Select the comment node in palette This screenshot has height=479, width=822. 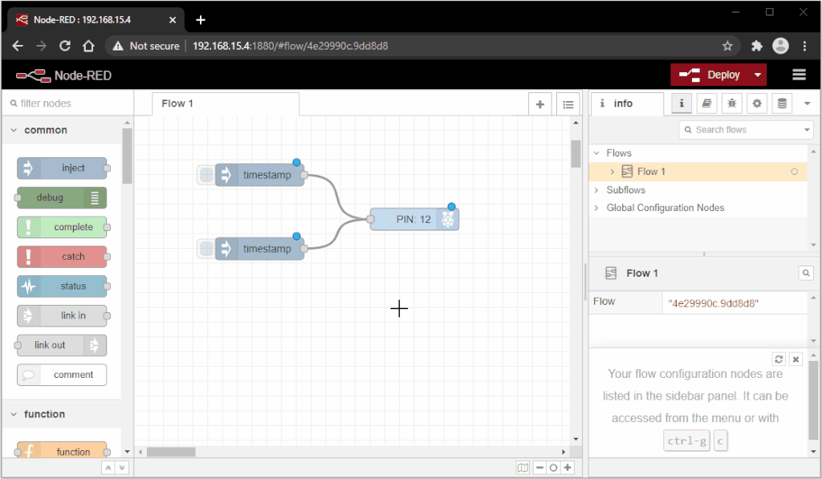pos(62,375)
